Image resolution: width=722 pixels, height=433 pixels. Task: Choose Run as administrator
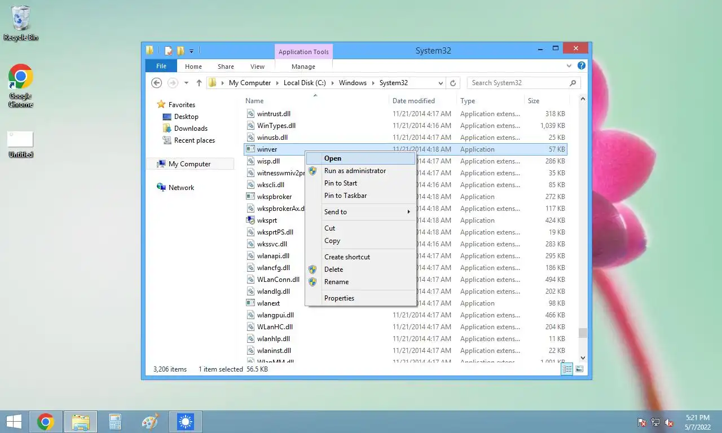pyautogui.click(x=360, y=171)
